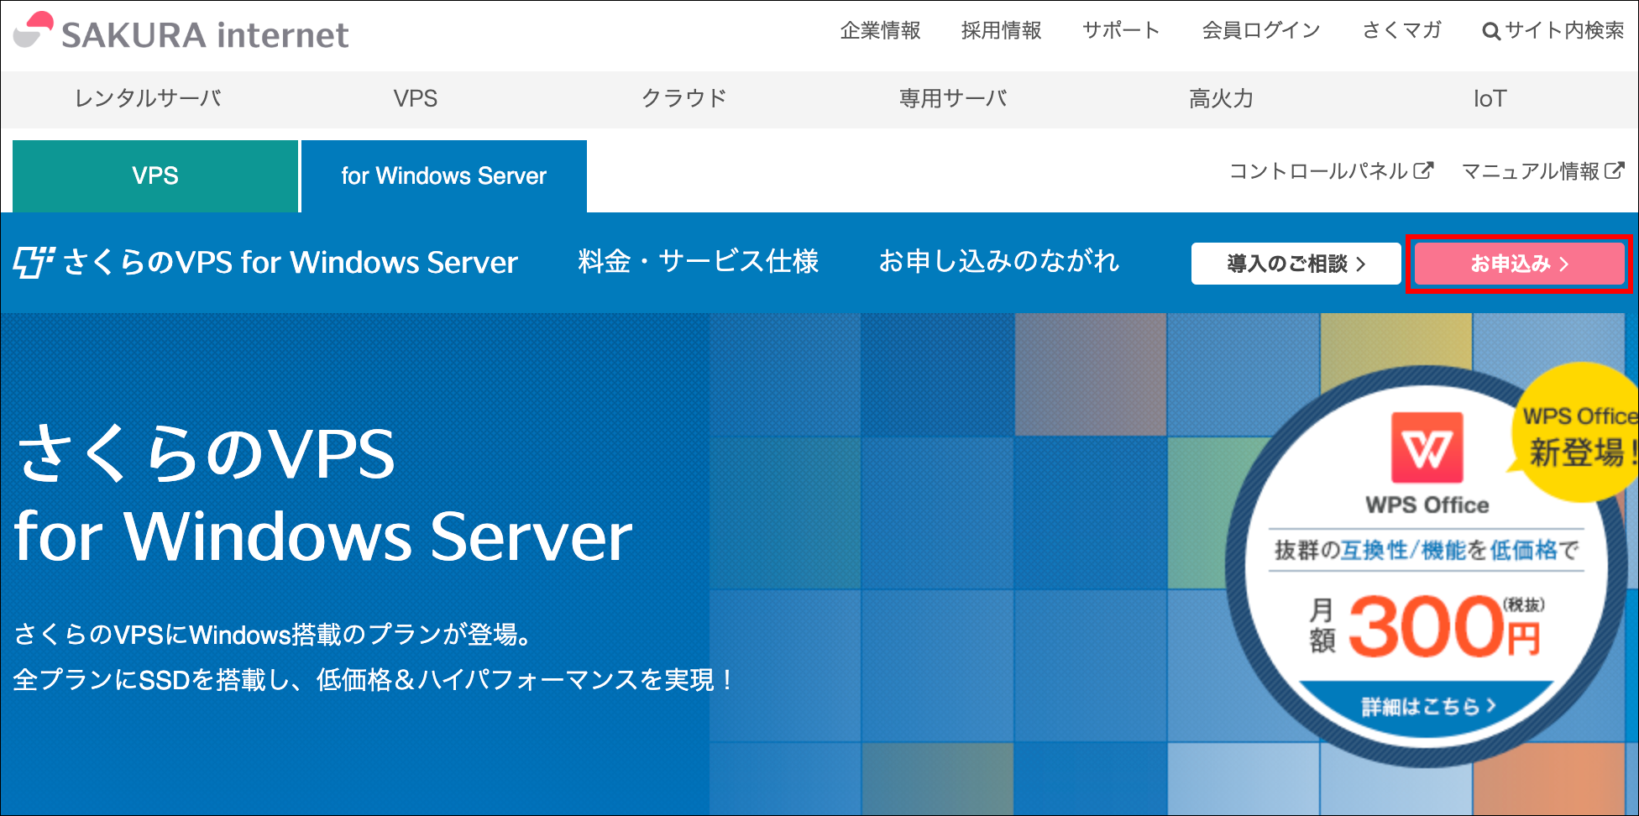1639x816 pixels.
Task: Select the for Windows Server tab
Action: (443, 176)
